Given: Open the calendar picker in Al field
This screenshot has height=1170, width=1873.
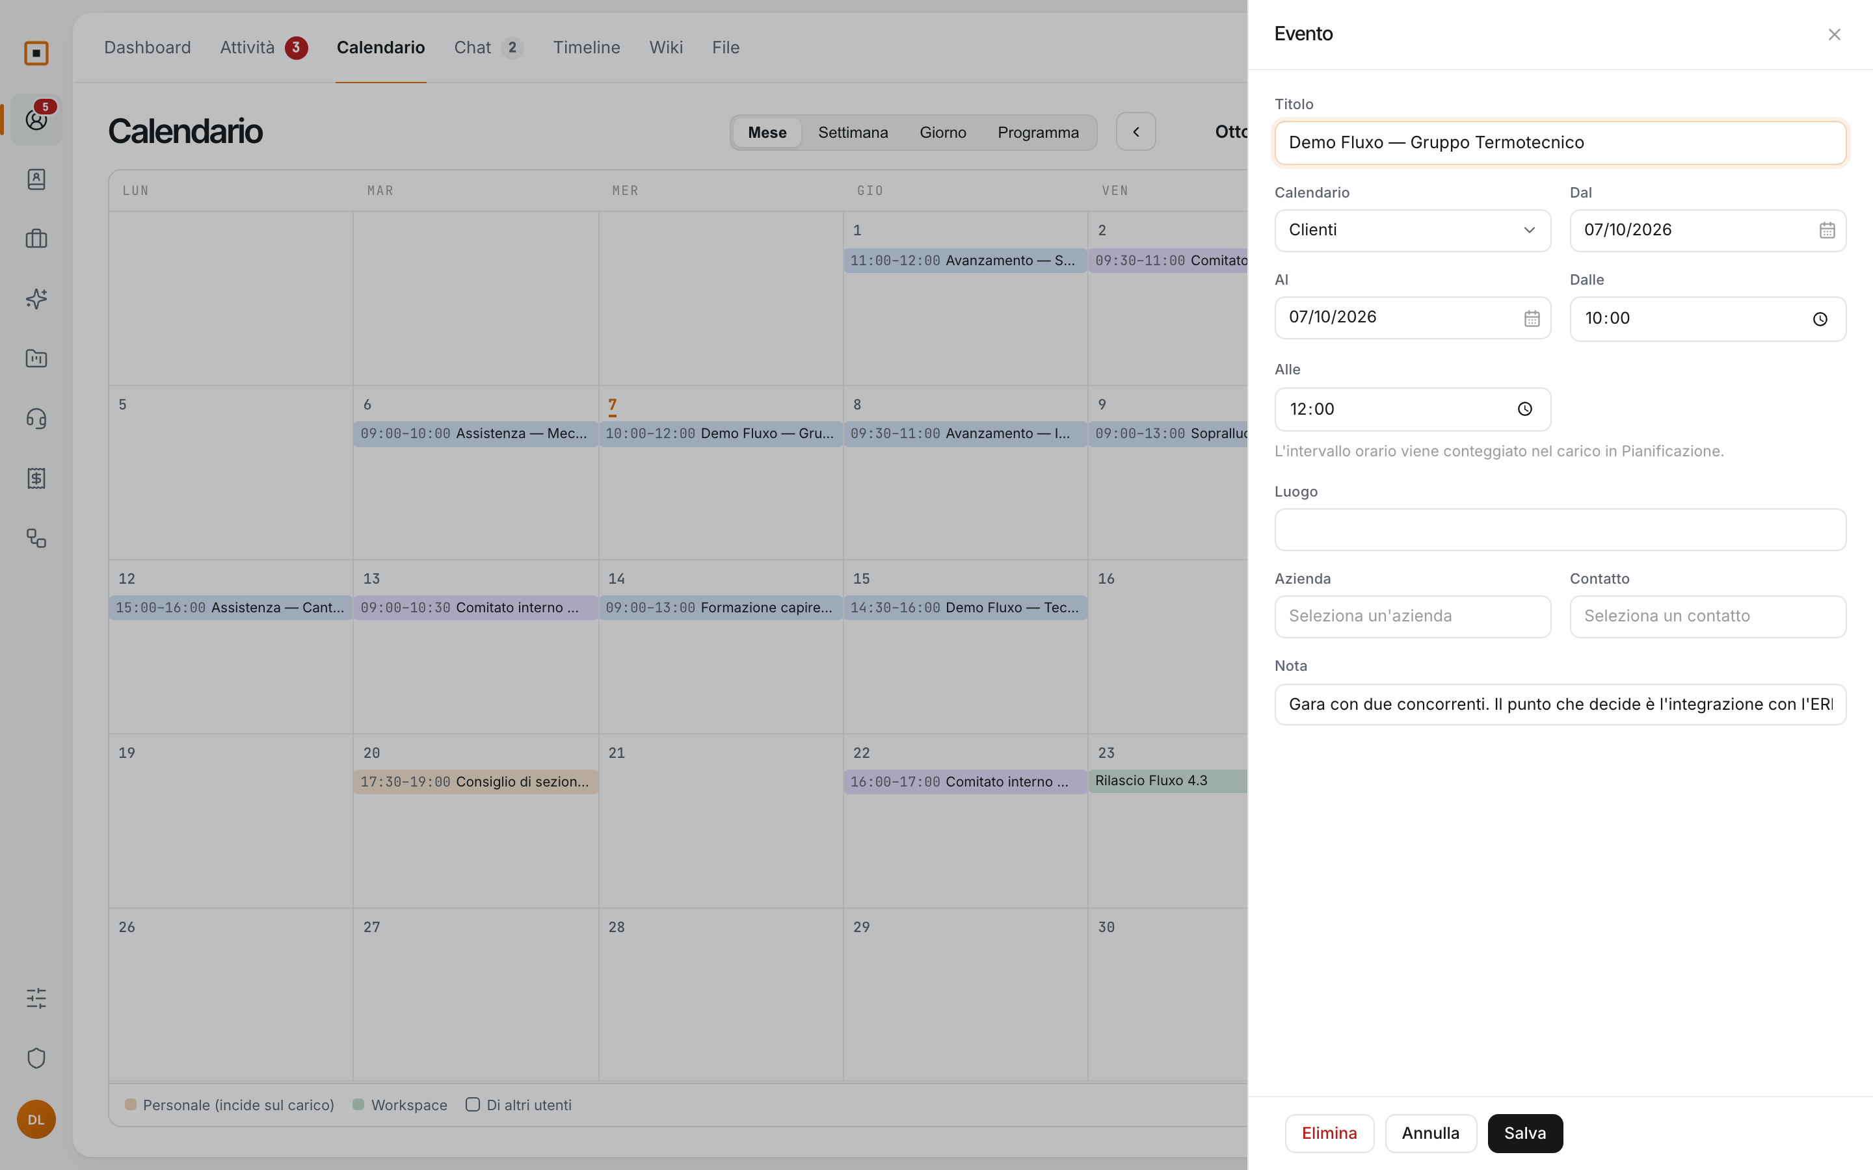Looking at the screenshot, I should [1532, 318].
